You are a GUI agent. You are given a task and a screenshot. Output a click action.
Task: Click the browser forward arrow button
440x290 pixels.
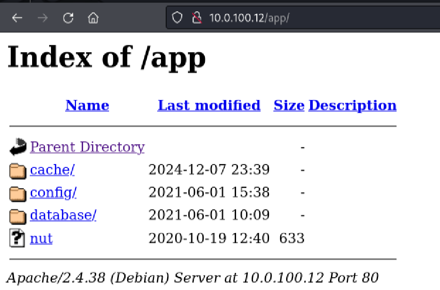(43, 18)
